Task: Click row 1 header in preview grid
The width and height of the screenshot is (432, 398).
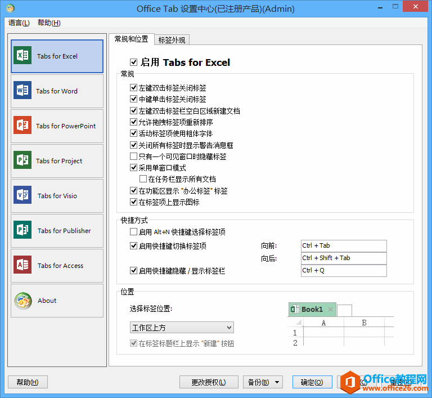Action: (x=295, y=333)
